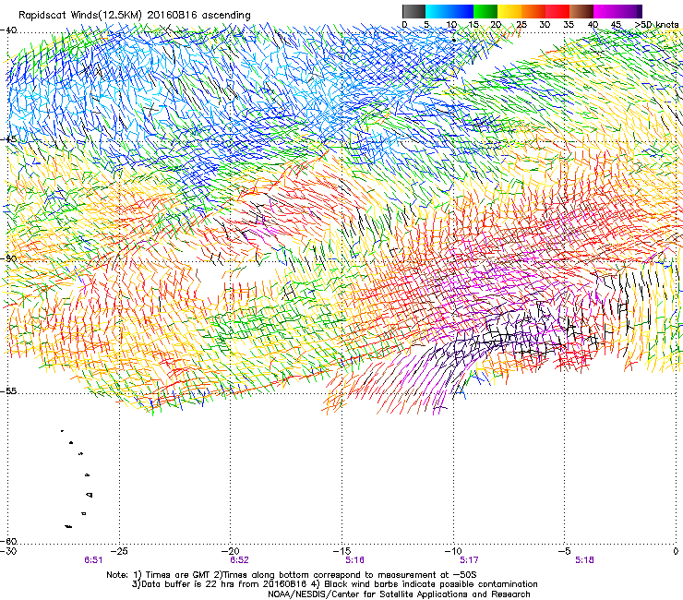The height and width of the screenshot is (600, 683).
Task: Click the note line '3)Data buffer is 22 hrs'
Action: [335, 584]
